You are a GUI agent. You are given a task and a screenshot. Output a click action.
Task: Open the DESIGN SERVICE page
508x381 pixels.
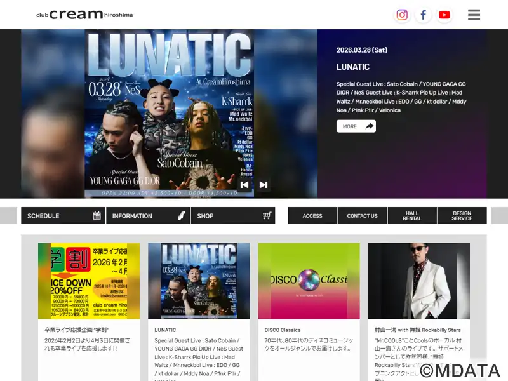tap(462, 216)
